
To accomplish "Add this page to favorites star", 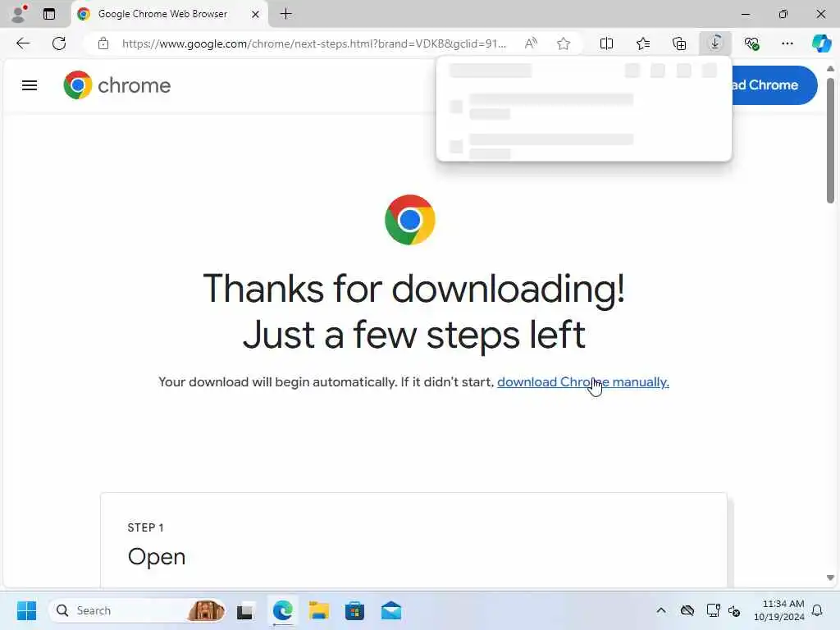I will pyautogui.click(x=563, y=43).
